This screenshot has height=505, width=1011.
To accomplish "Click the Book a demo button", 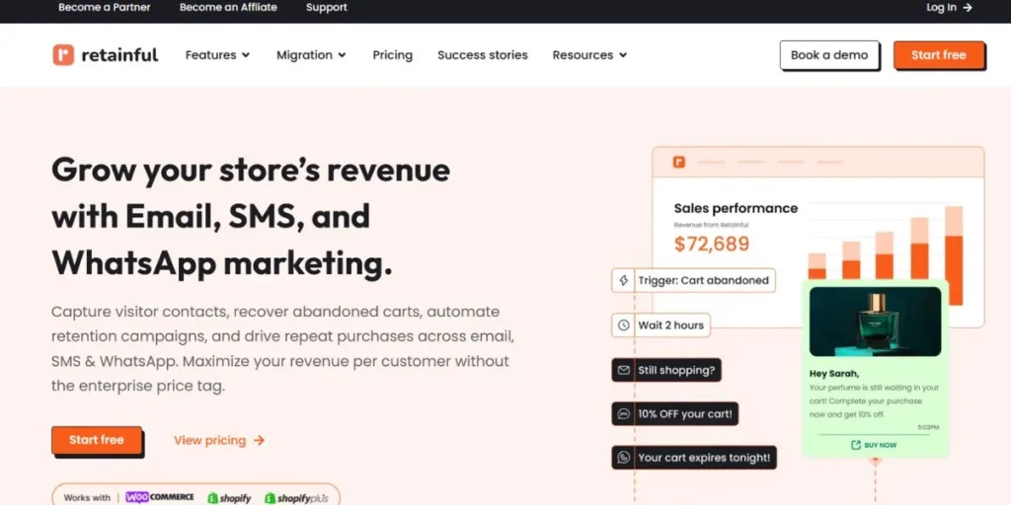I will 829,55.
